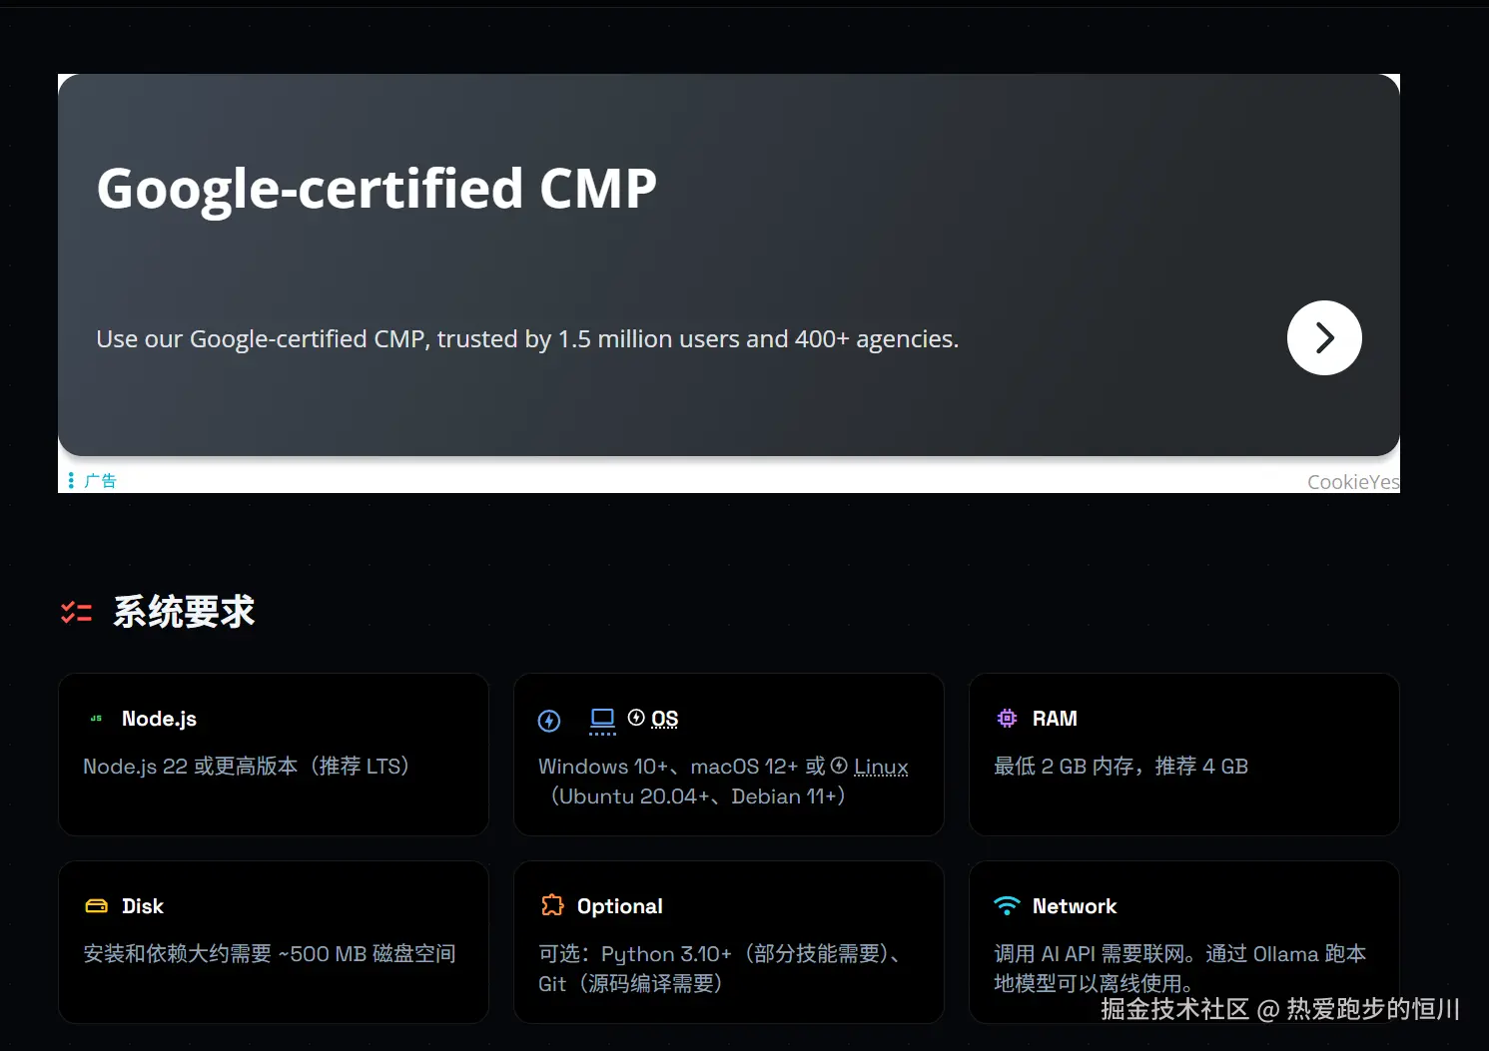Click the yellow disk drive icon

pyautogui.click(x=96, y=906)
